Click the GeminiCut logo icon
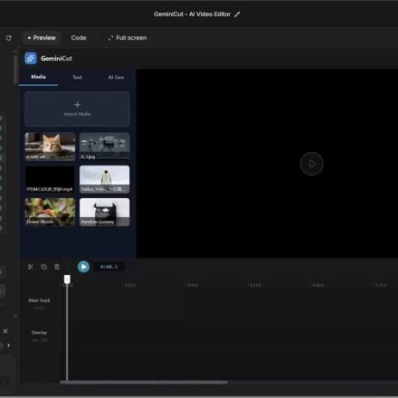 (x=31, y=58)
